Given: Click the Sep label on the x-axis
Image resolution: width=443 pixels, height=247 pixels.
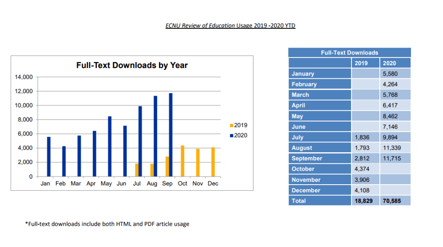Looking at the screenshot, I should pyautogui.click(x=167, y=184).
